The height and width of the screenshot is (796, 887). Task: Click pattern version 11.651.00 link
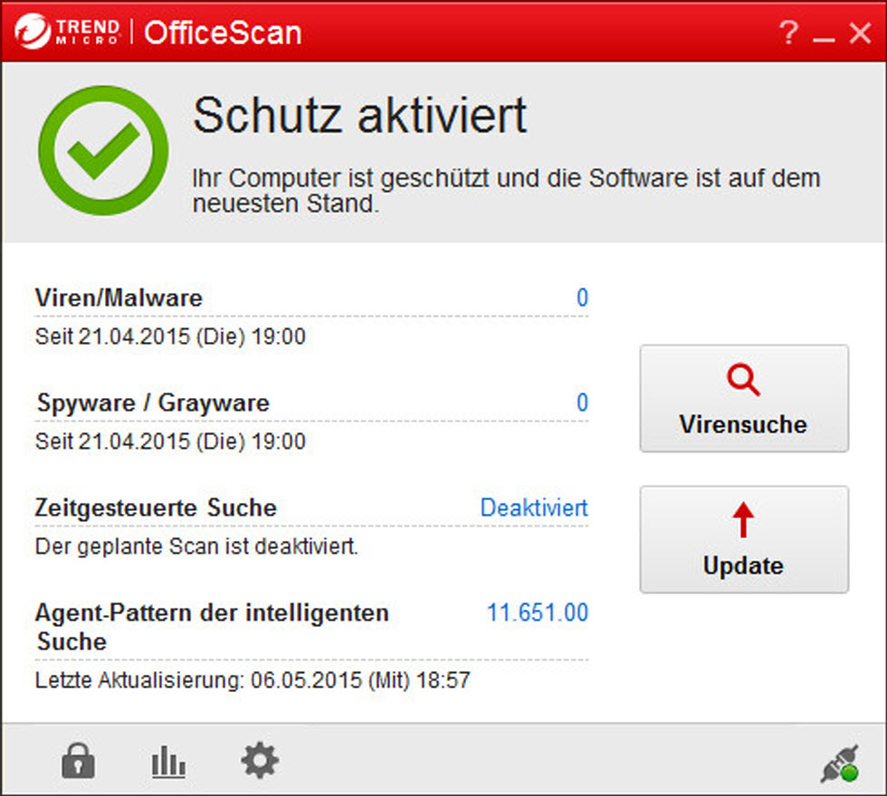[x=537, y=612]
